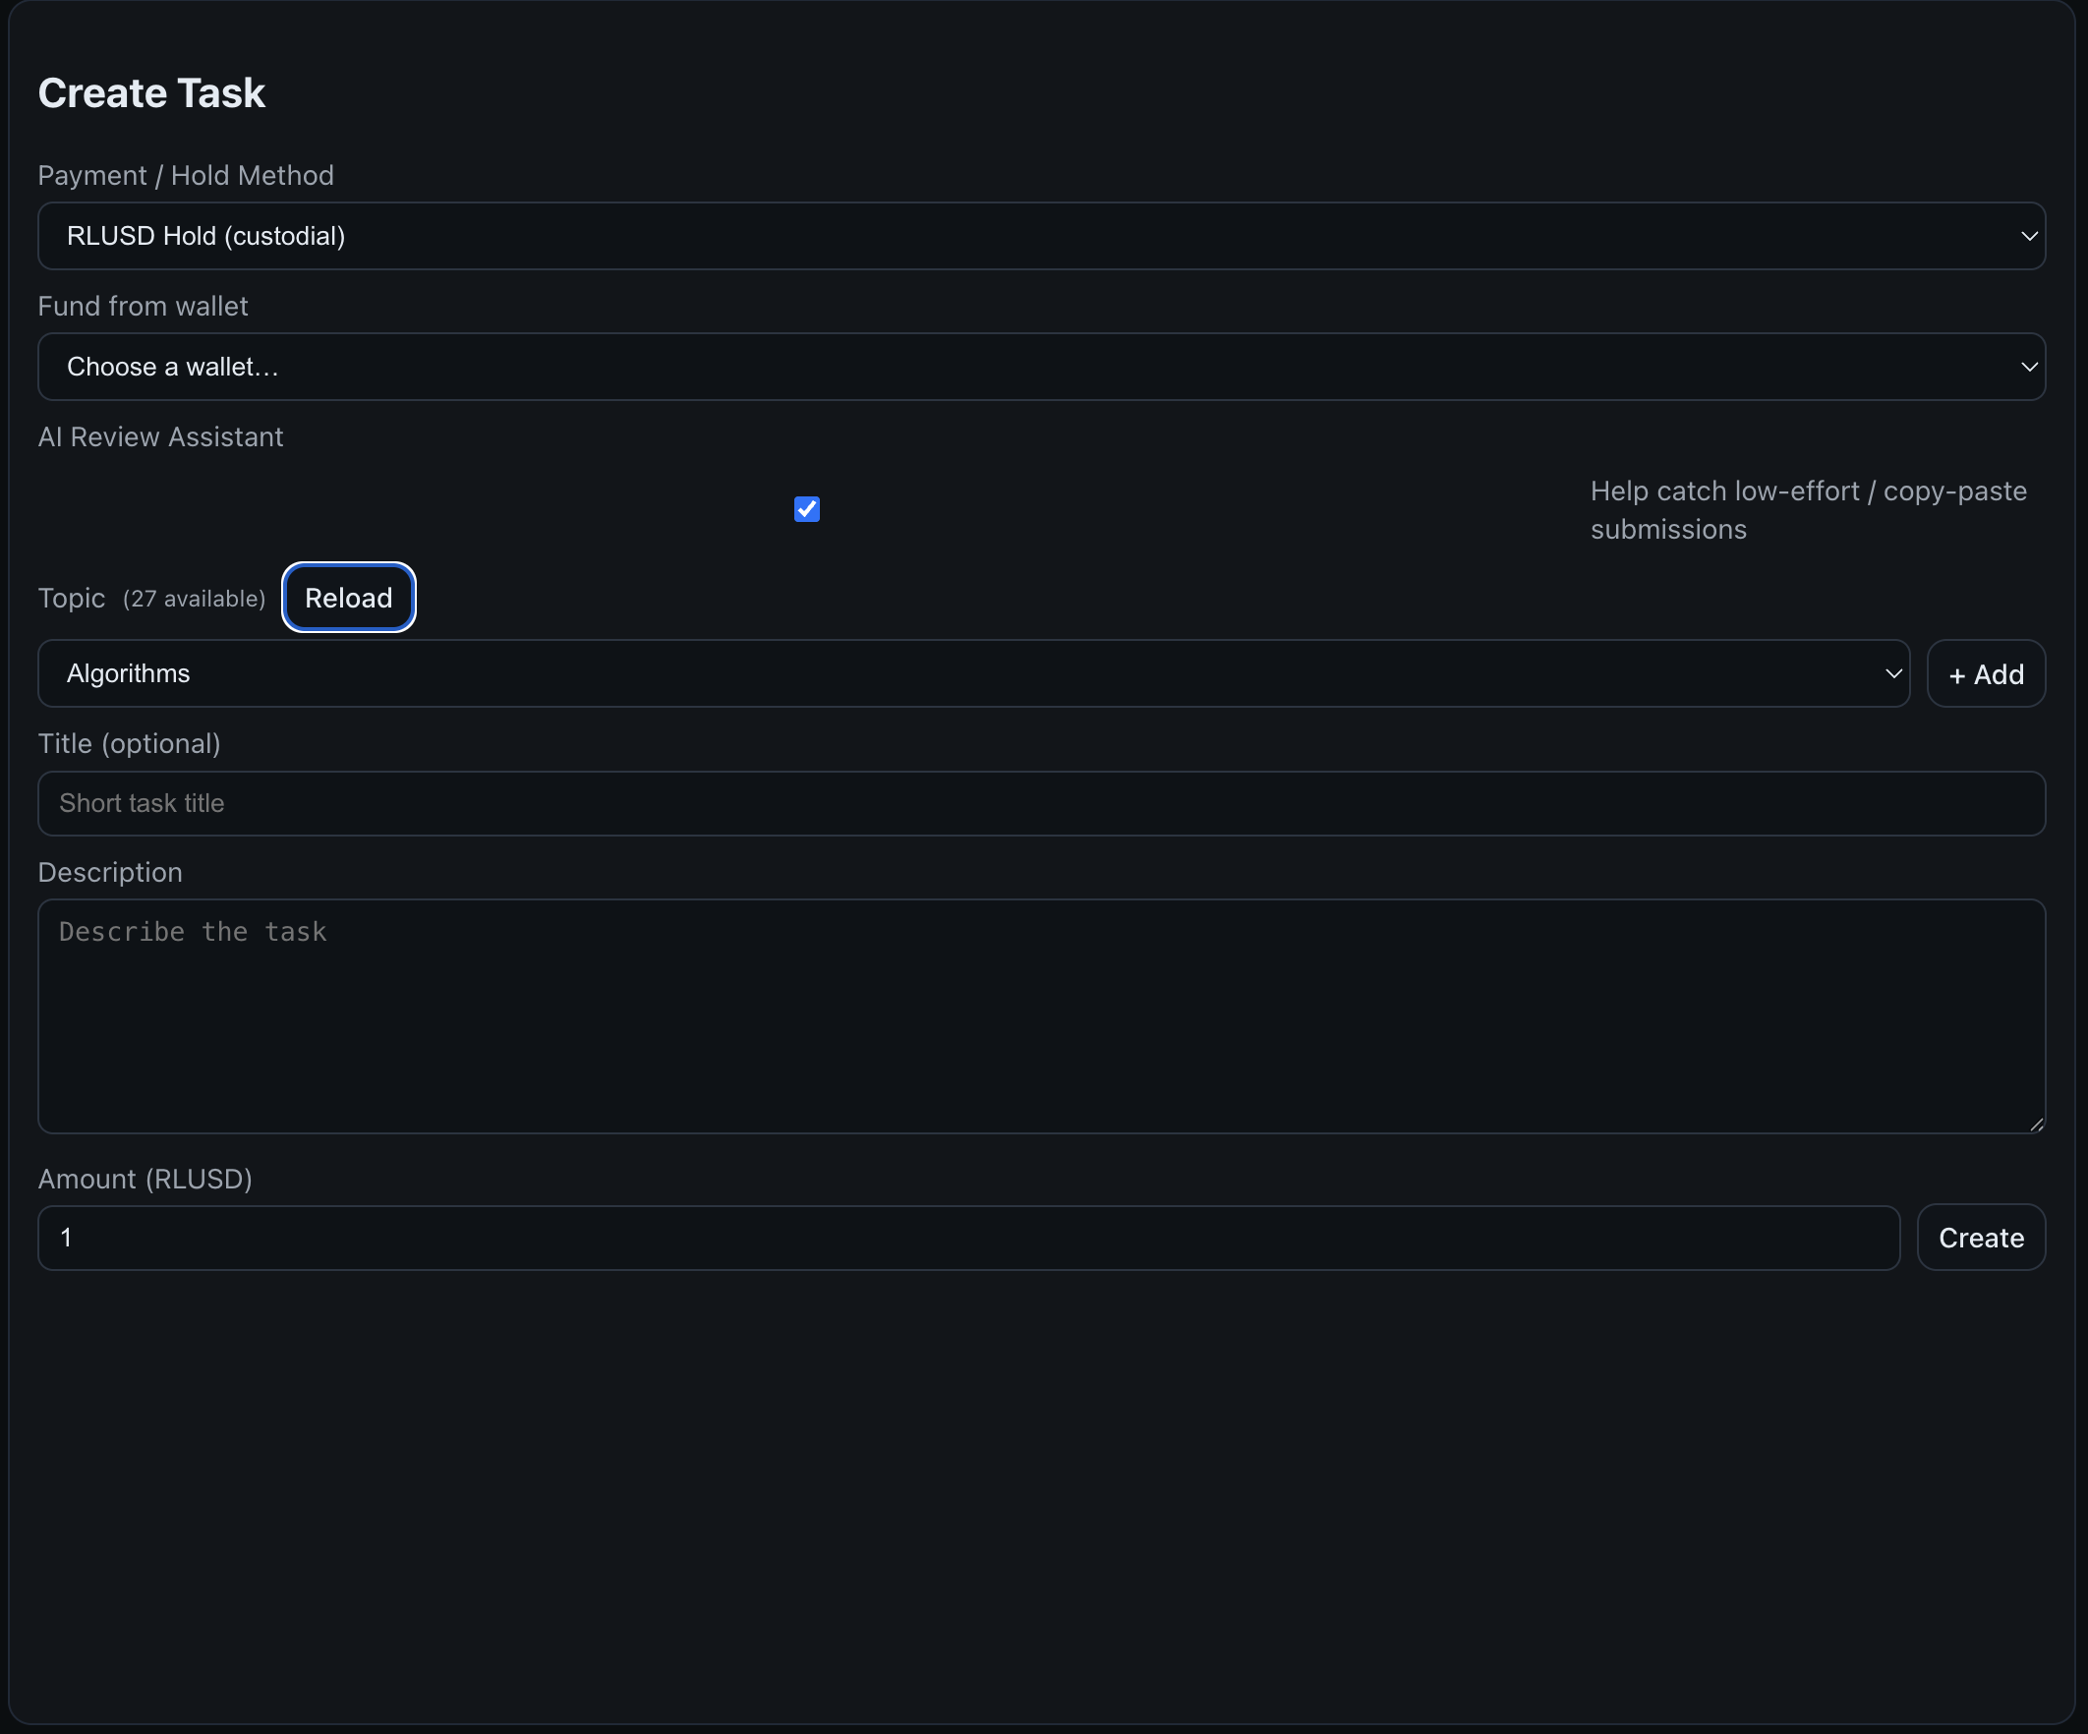The width and height of the screenshot is (2088, 1734).
Task: Expand the Algorithms topic dropdown
Action: [x=955, y=673]
